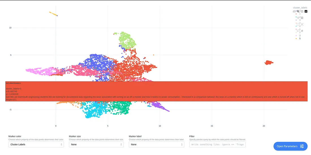The height and width of the screenshot is (155, 311).
Task: Click the Marker label heading text
Action: 135,136
